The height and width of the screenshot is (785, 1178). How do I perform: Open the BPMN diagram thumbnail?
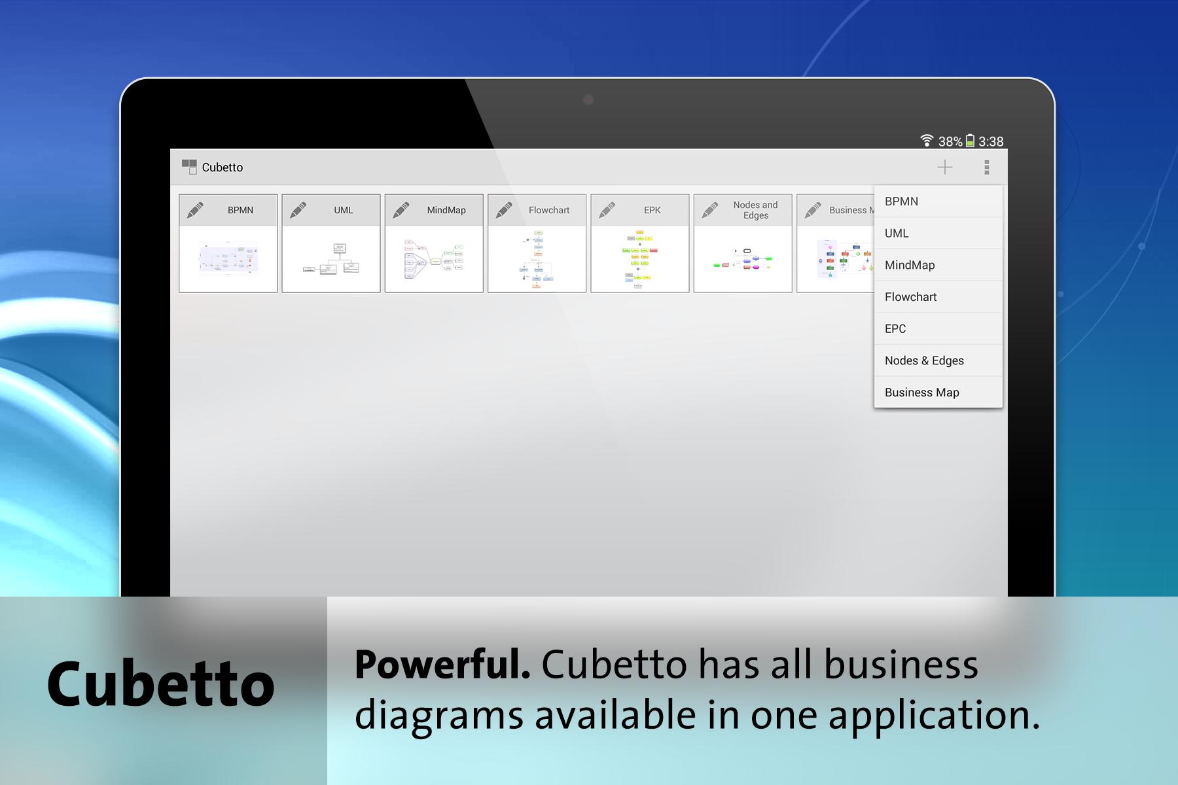click(228, 259)
